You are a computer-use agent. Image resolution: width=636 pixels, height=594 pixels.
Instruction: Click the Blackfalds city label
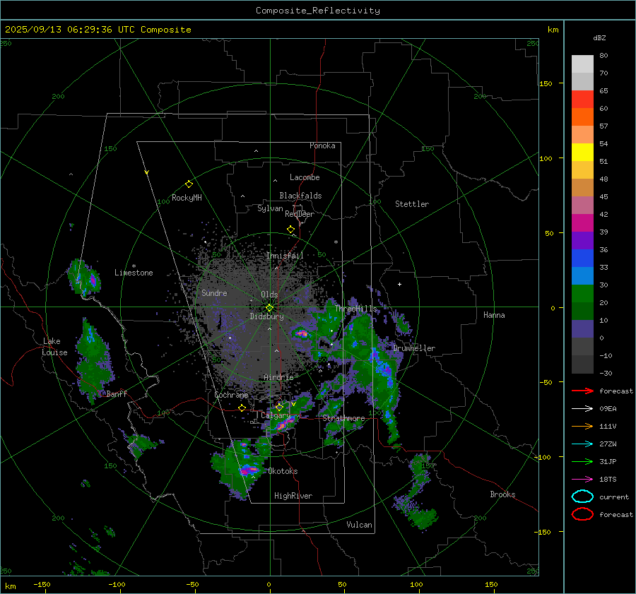pyautogui.click(x=300, y=196)
